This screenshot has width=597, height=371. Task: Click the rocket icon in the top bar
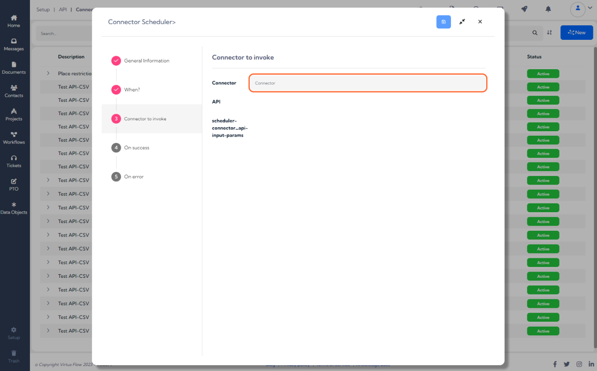[x=524, y=9]
